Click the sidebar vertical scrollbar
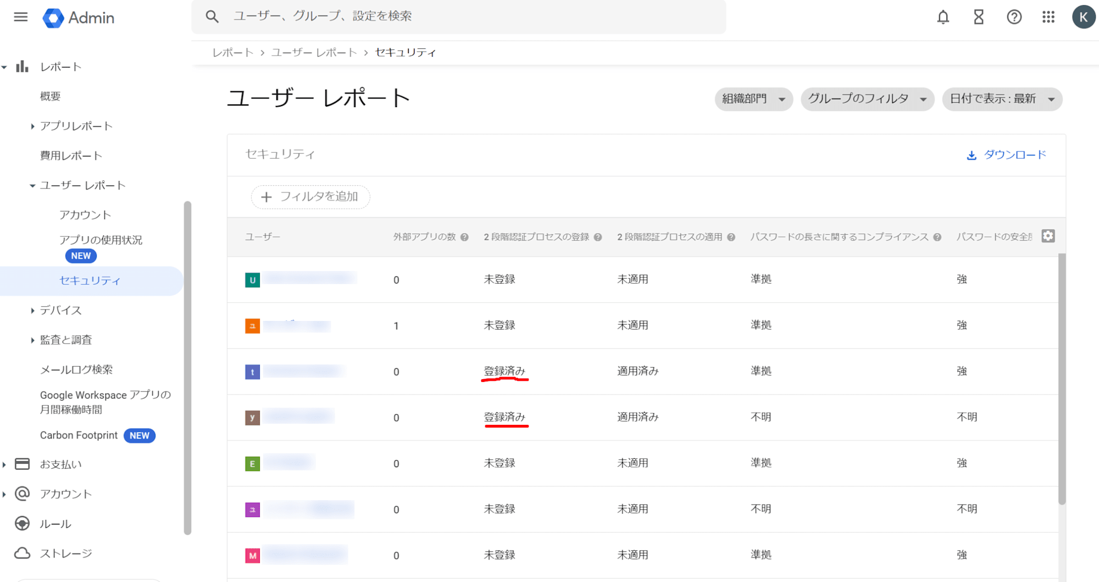 [187, 367]
